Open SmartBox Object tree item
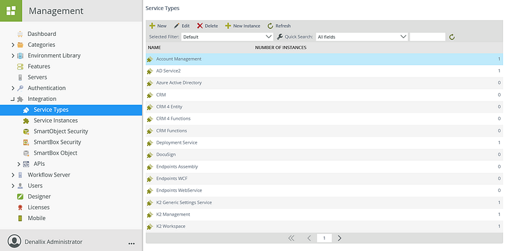 (56, 153)
